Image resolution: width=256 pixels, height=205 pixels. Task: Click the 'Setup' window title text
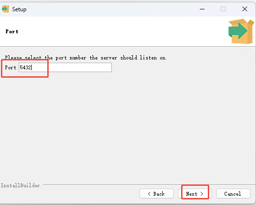(x=19, y=9)
